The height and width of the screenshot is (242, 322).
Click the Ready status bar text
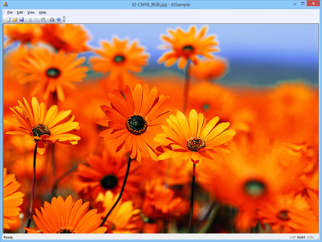tap(8, 237)
